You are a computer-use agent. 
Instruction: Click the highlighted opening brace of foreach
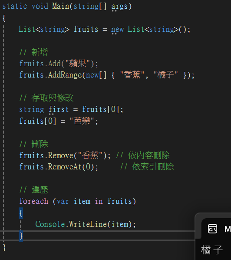[x=21, y=213]
